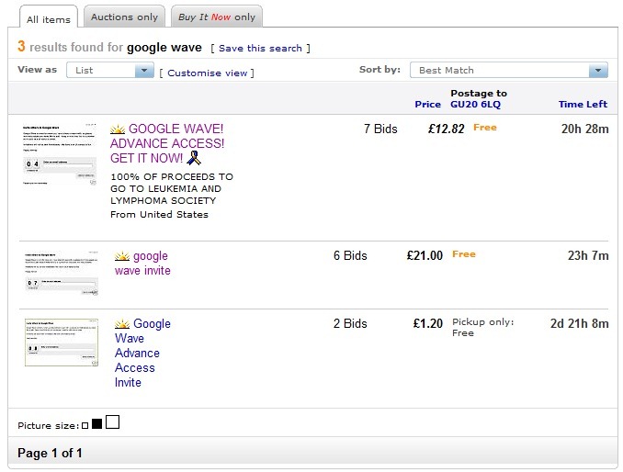Select the small picture size square
Image resolution: width=623 pixels, height=472 pixels.
tap(85, 425)
